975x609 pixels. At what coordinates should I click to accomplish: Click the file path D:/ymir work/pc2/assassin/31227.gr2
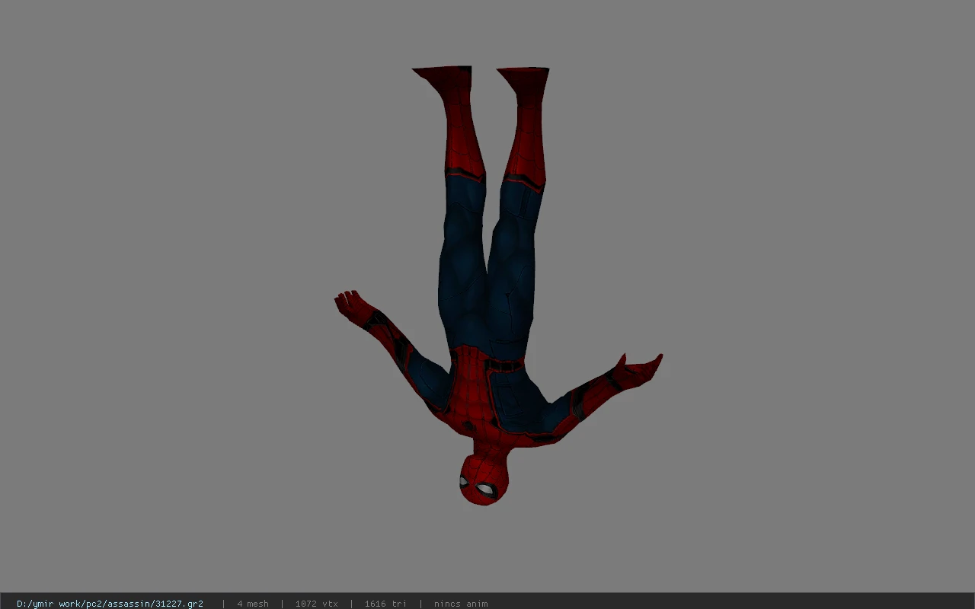click(110, 604)
